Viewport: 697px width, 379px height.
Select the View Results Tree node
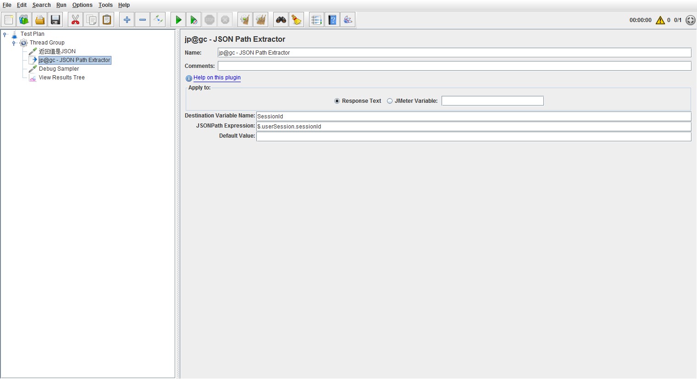61,78
